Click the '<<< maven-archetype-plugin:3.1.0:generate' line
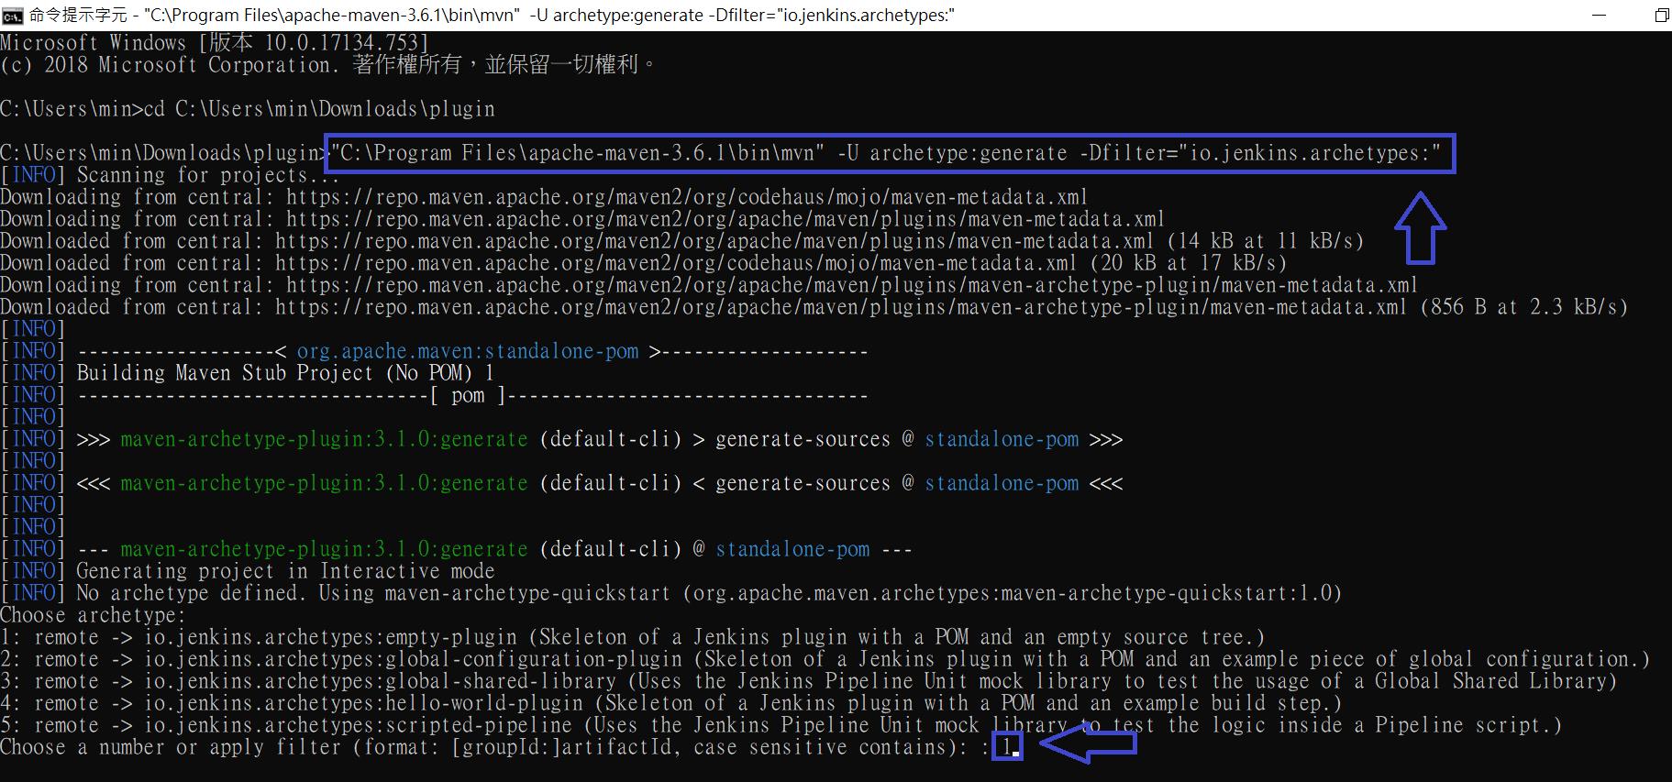Screen dimensions: 1672x782 click(x=561, y=483)
